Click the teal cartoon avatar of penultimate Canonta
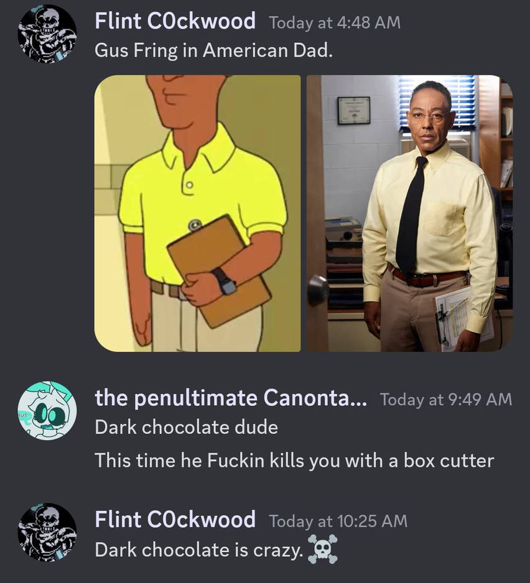The width and height of the screenshot is (530, 583). coord(47,411)
